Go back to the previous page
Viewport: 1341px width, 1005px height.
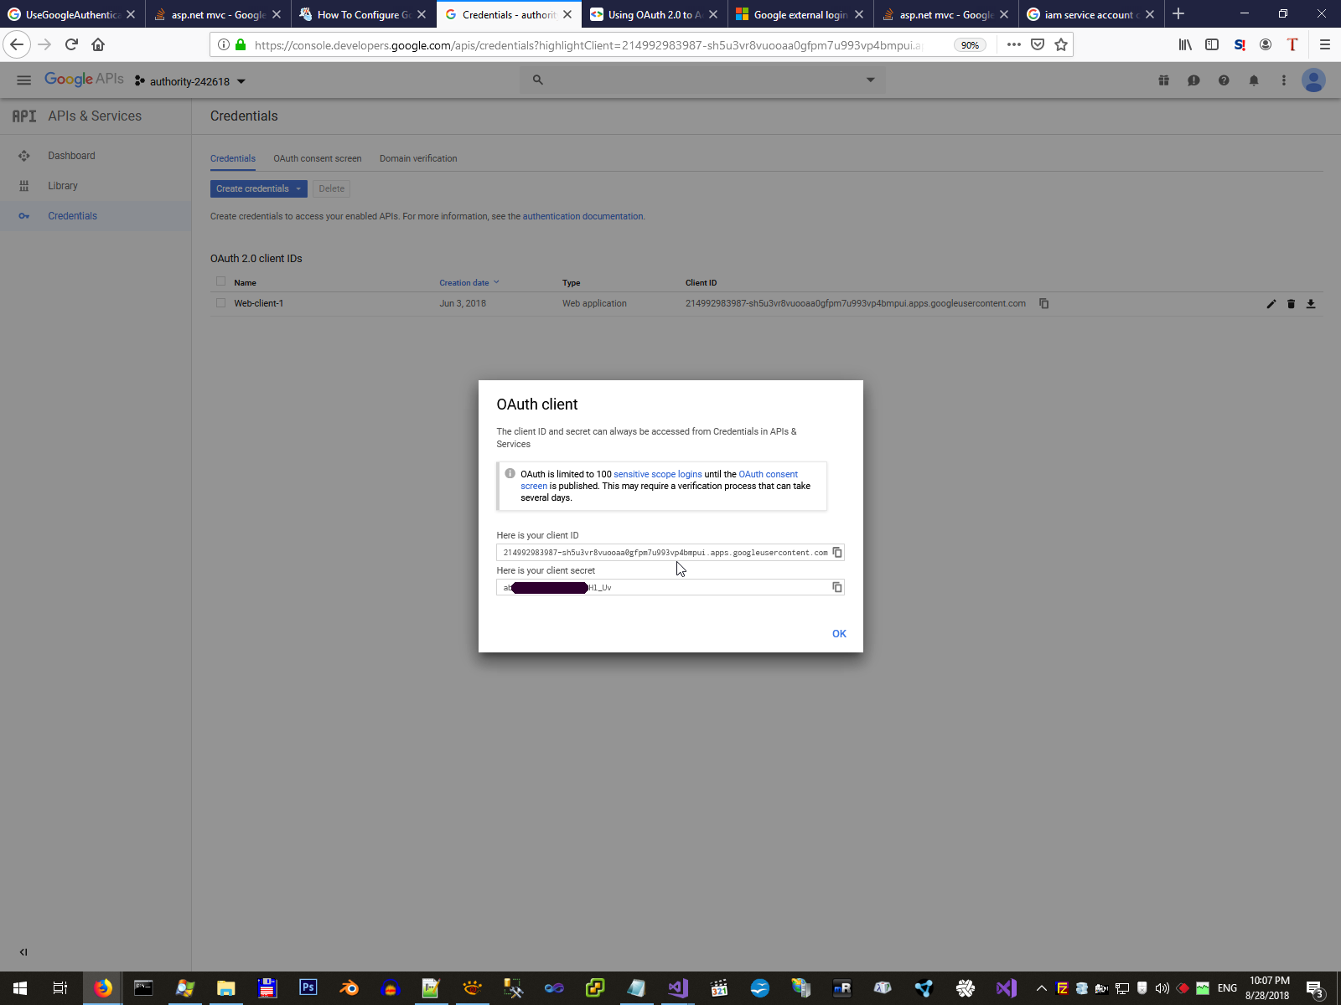(x=17, y=44)
